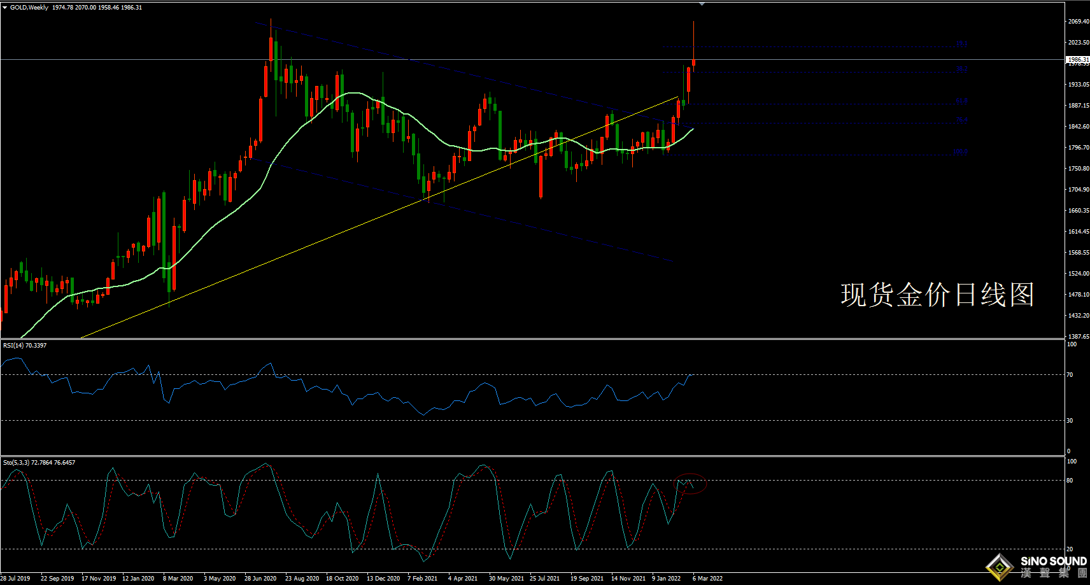Click the Chinese chart title text
This screenshot has height=585, width=1090.
tap(937, 295)
